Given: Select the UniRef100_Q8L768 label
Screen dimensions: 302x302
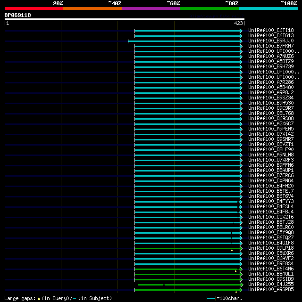Looking at the screenshot, I should click(271, 113).
